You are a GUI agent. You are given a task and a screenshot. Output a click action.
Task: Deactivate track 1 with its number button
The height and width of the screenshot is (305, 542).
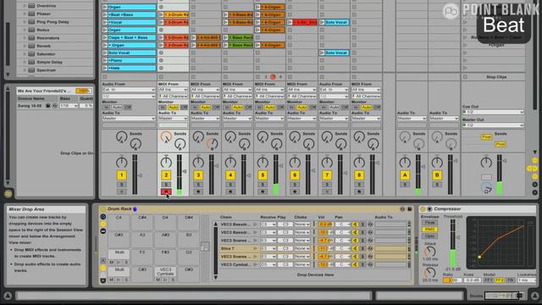click(x=122, y=175)
